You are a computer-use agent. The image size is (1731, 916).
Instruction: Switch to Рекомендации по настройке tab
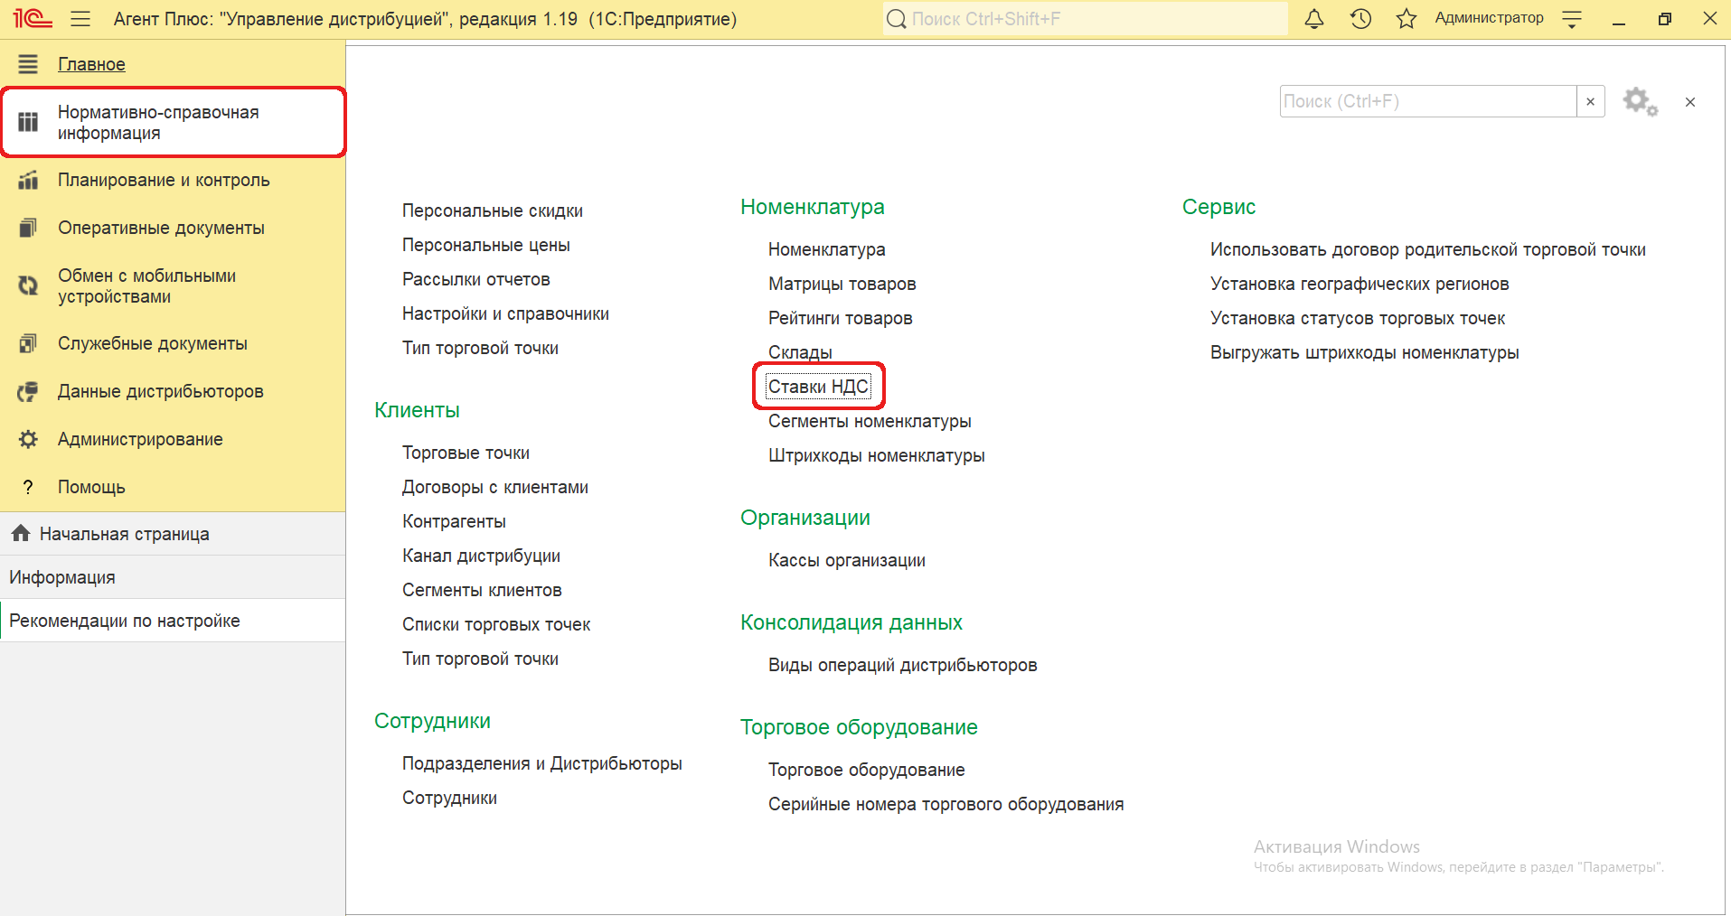125,621
